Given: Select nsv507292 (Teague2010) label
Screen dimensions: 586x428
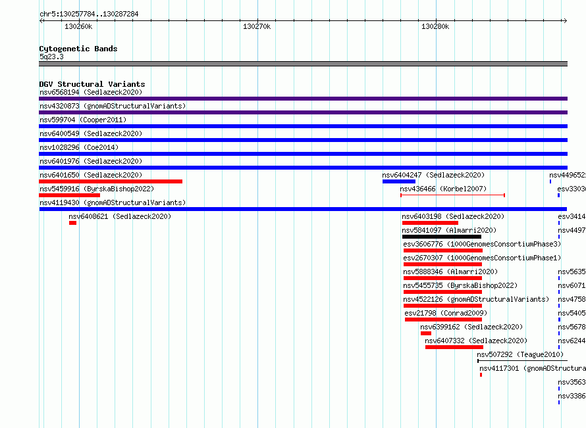Looking at the screenshot, I should (x=520, y=354).
